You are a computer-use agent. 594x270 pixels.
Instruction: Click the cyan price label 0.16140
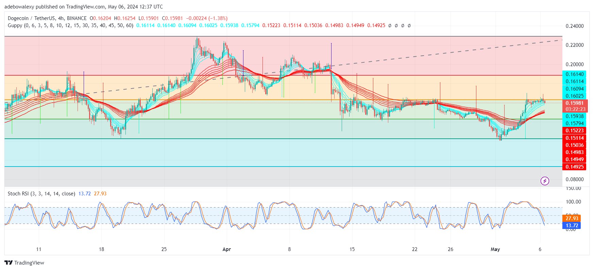(574, 74)
